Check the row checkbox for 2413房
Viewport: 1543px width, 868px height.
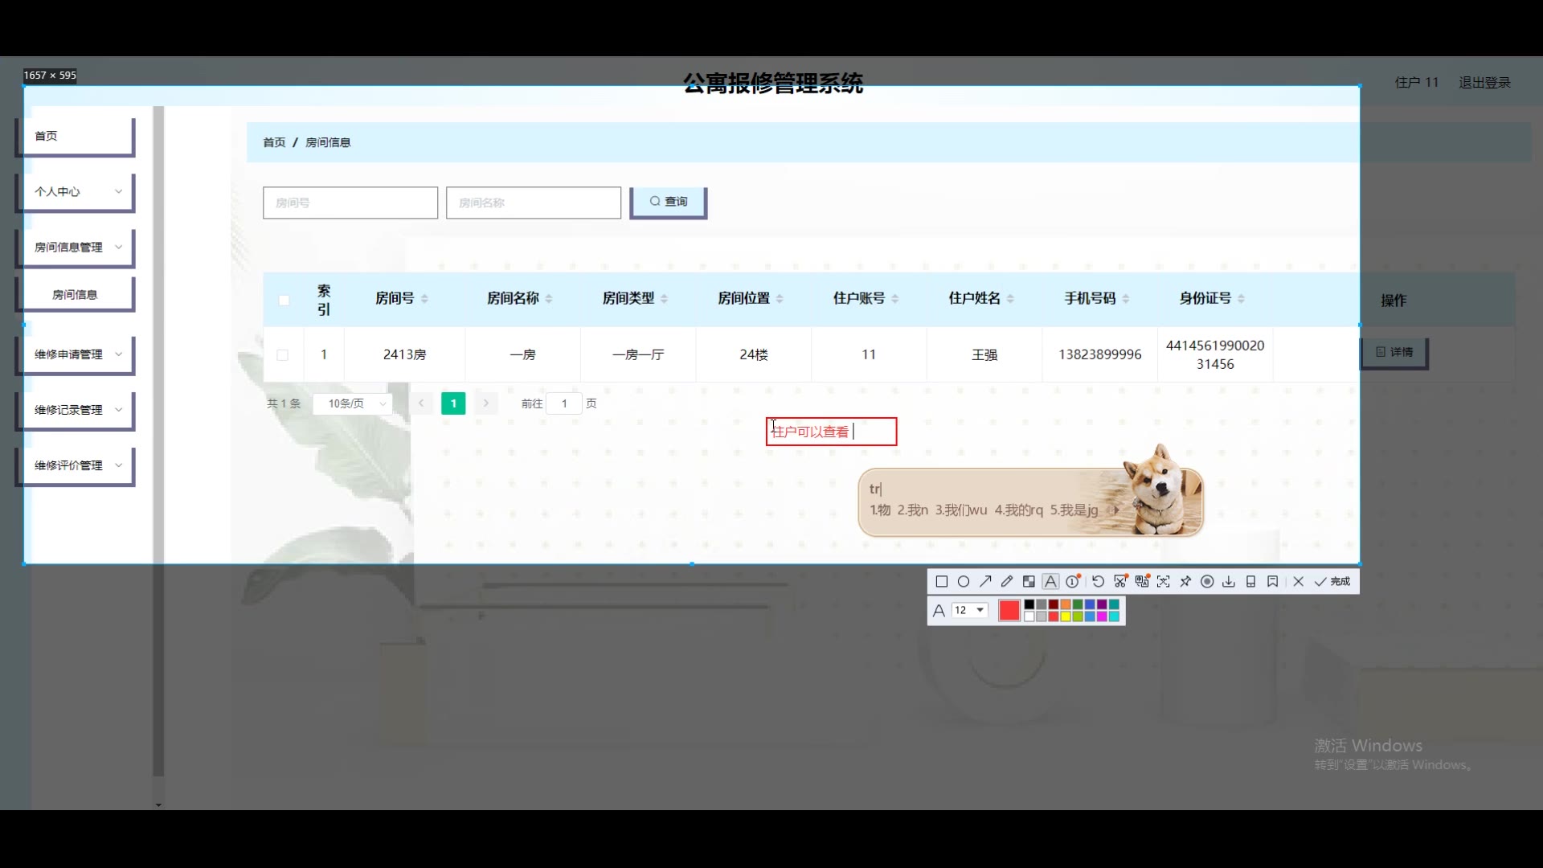[283, 354]
